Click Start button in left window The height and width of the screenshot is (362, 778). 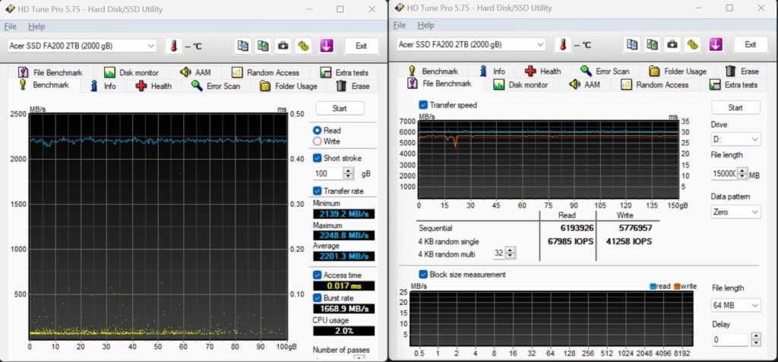pos(340,108)
